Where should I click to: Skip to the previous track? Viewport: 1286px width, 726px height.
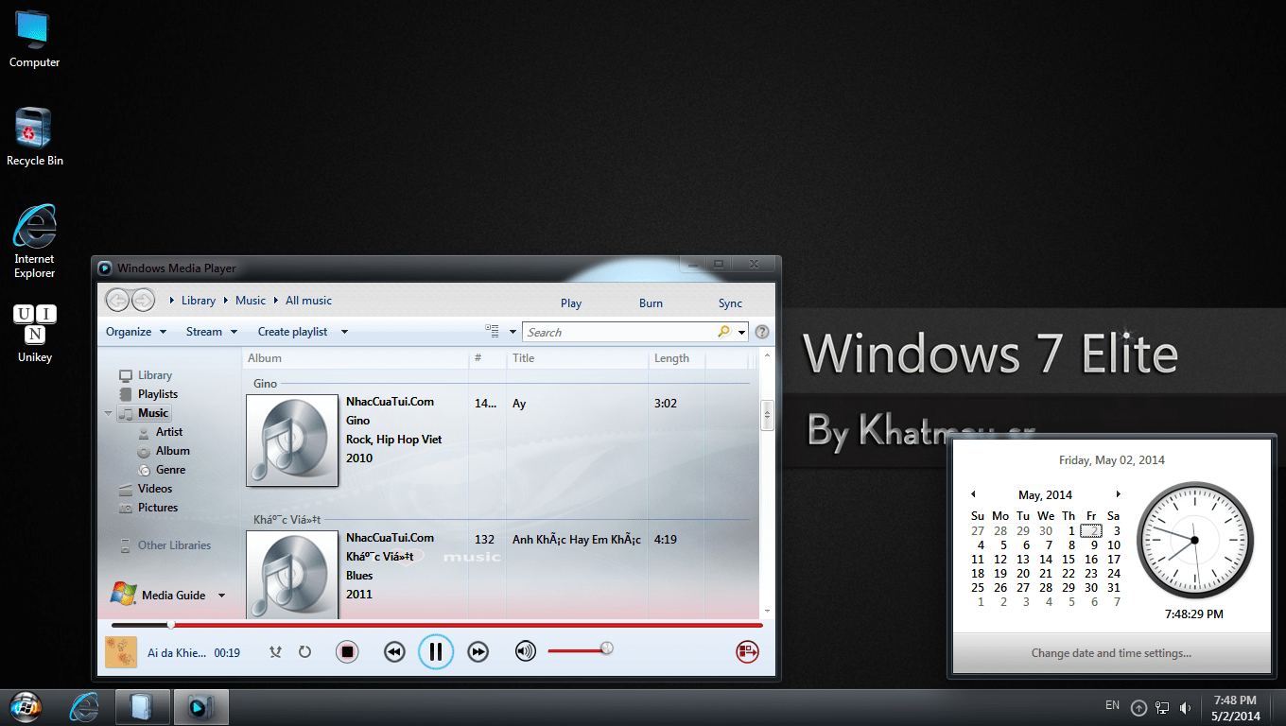(x=394, y=651)
